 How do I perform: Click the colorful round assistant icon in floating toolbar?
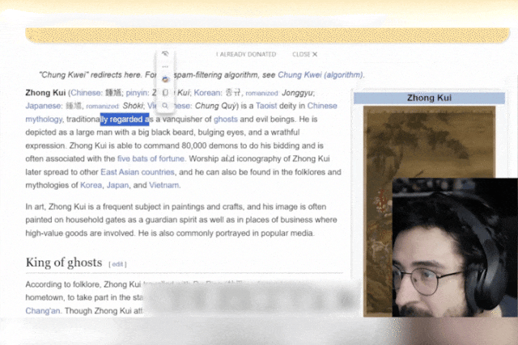coord(165,79)
